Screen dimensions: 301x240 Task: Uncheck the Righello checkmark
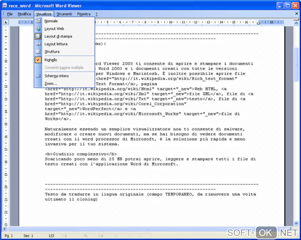38,60
